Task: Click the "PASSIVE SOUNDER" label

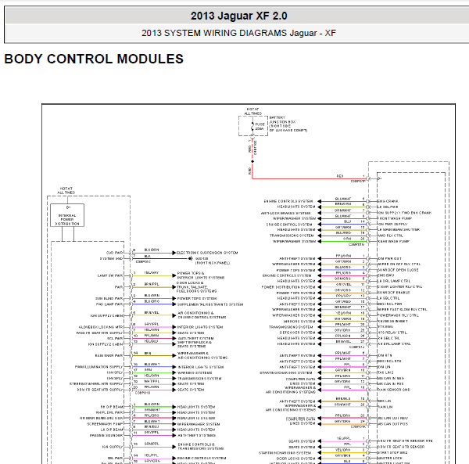Action: (106, 435)
